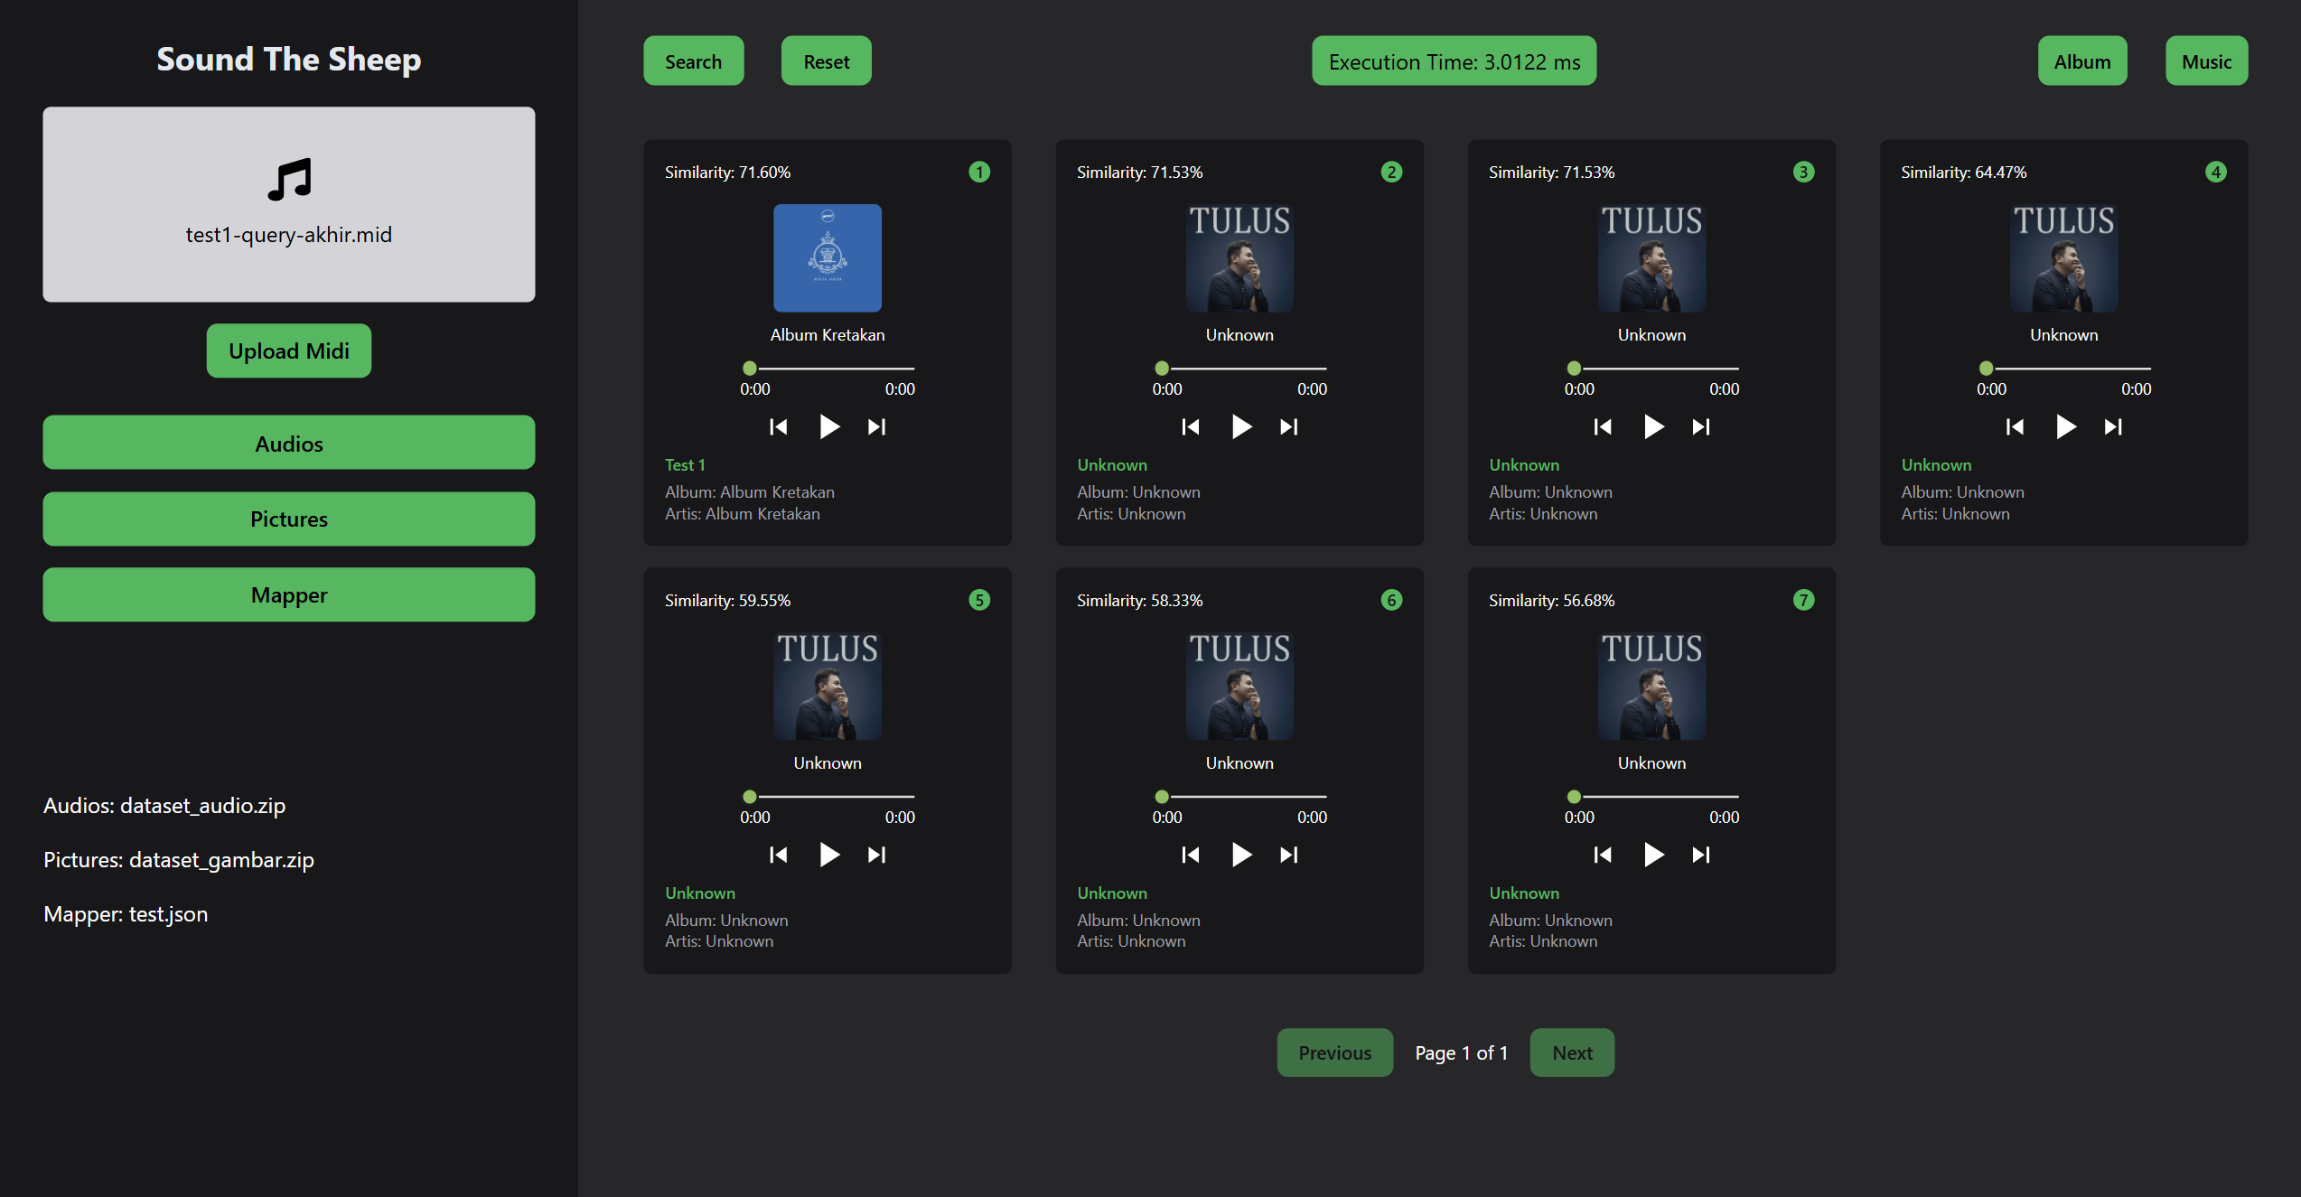This screenshot has height=1197, width=2301.
Task: Skip to next track on result 3
Action: point(1701,426)
